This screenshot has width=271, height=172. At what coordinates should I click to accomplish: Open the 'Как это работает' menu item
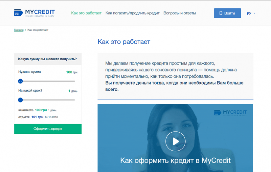[86, 13]
